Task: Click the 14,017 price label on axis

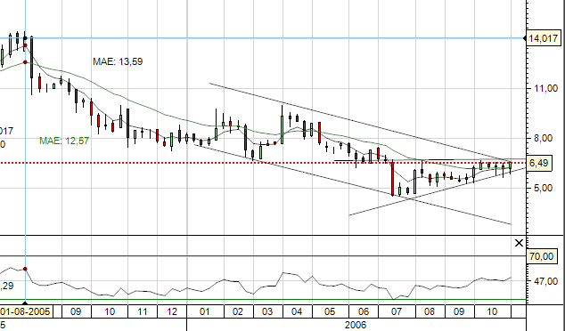Action: pos(544,38)
